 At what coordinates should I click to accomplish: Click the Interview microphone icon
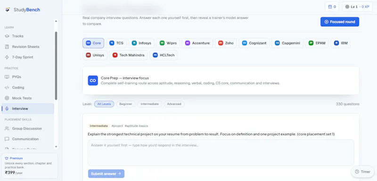click(x=7, y=108)
